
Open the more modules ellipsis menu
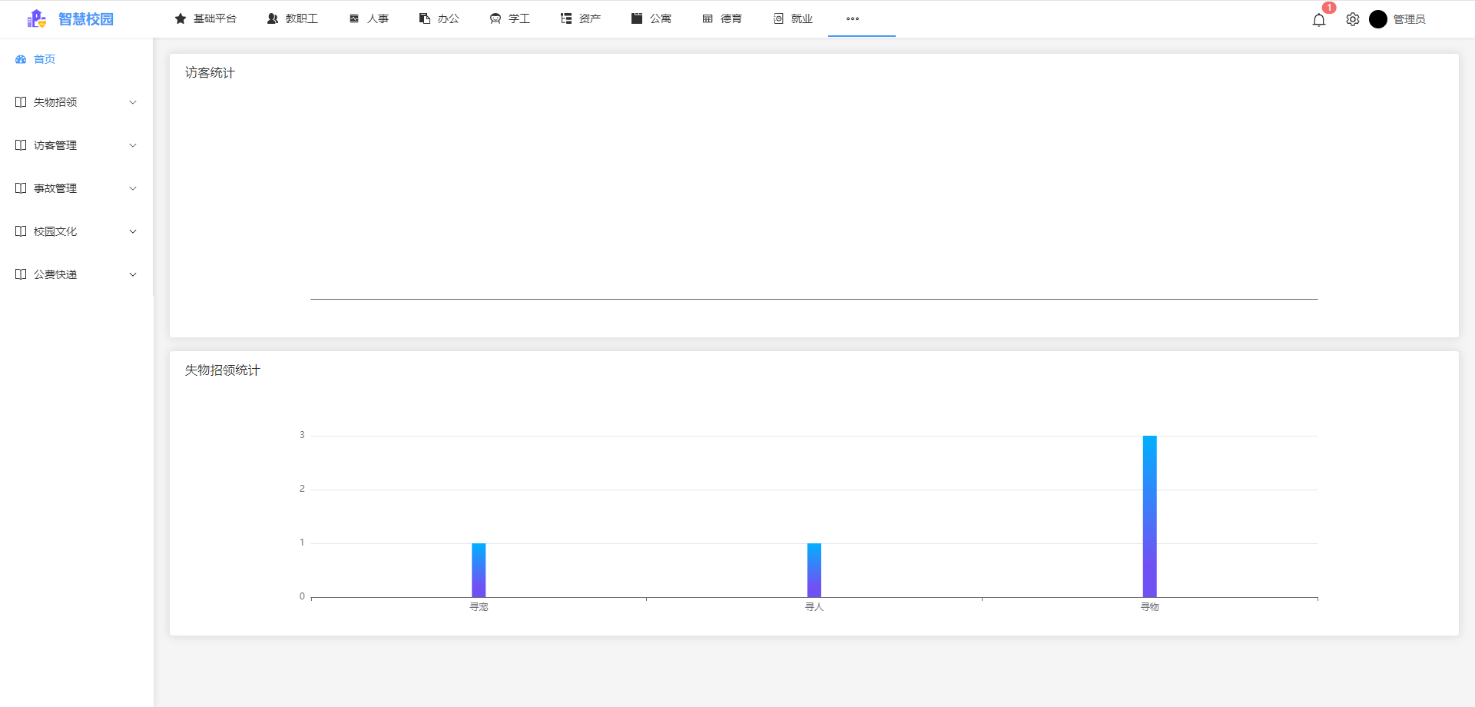[851, 18]
